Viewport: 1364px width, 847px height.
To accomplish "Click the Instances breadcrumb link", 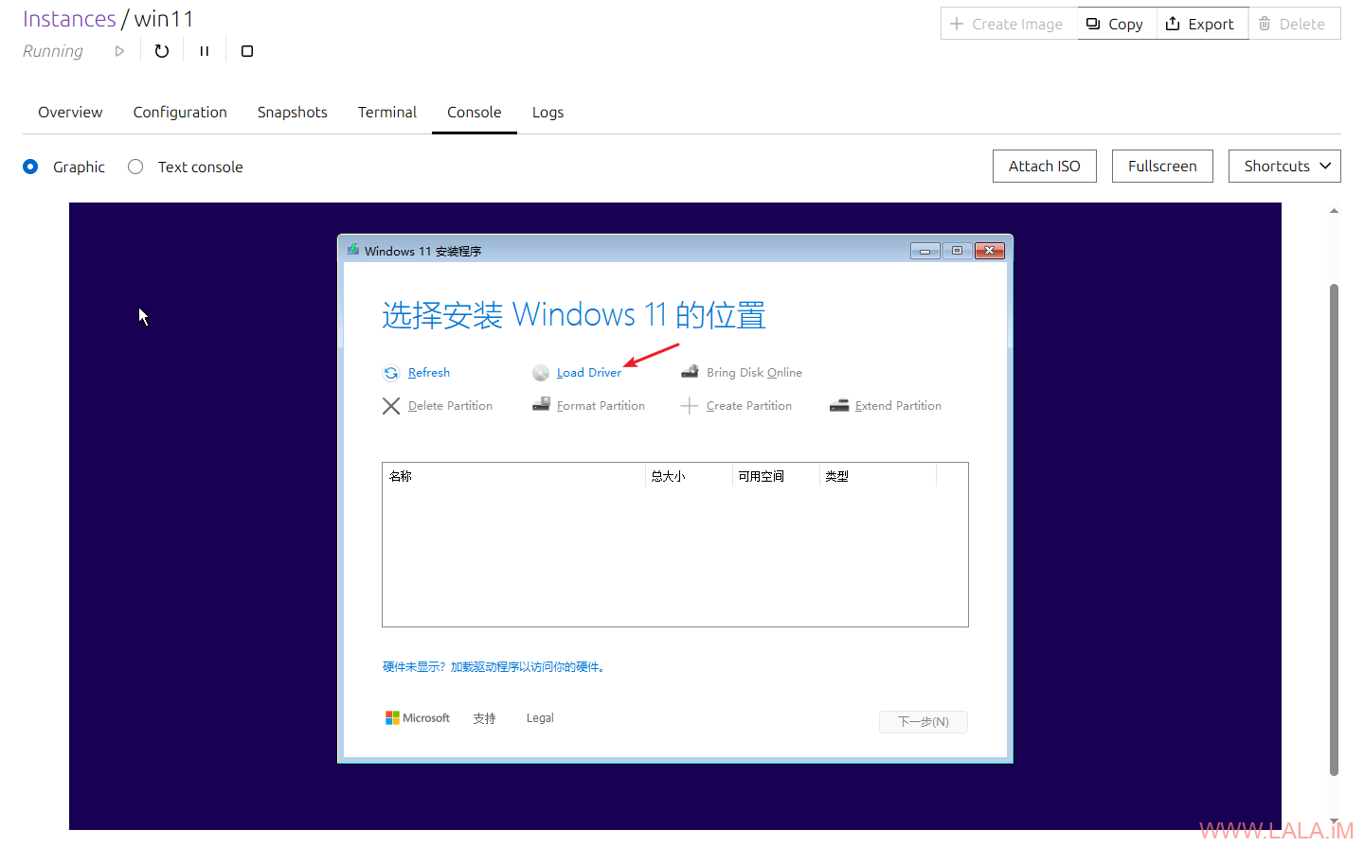I will [69, 19].
